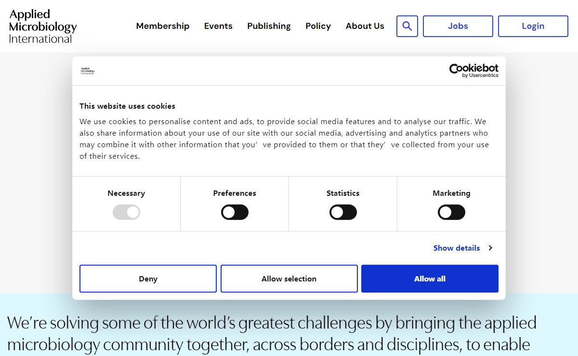Open the Events menu

(x=218, y=26)
